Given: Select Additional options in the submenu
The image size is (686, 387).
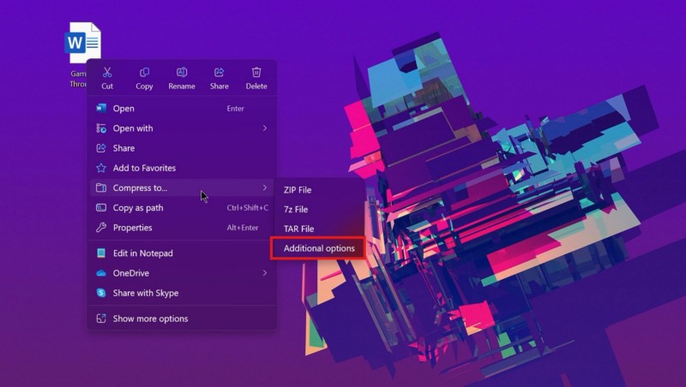Looking at the screenshot, I should point(318,248).
